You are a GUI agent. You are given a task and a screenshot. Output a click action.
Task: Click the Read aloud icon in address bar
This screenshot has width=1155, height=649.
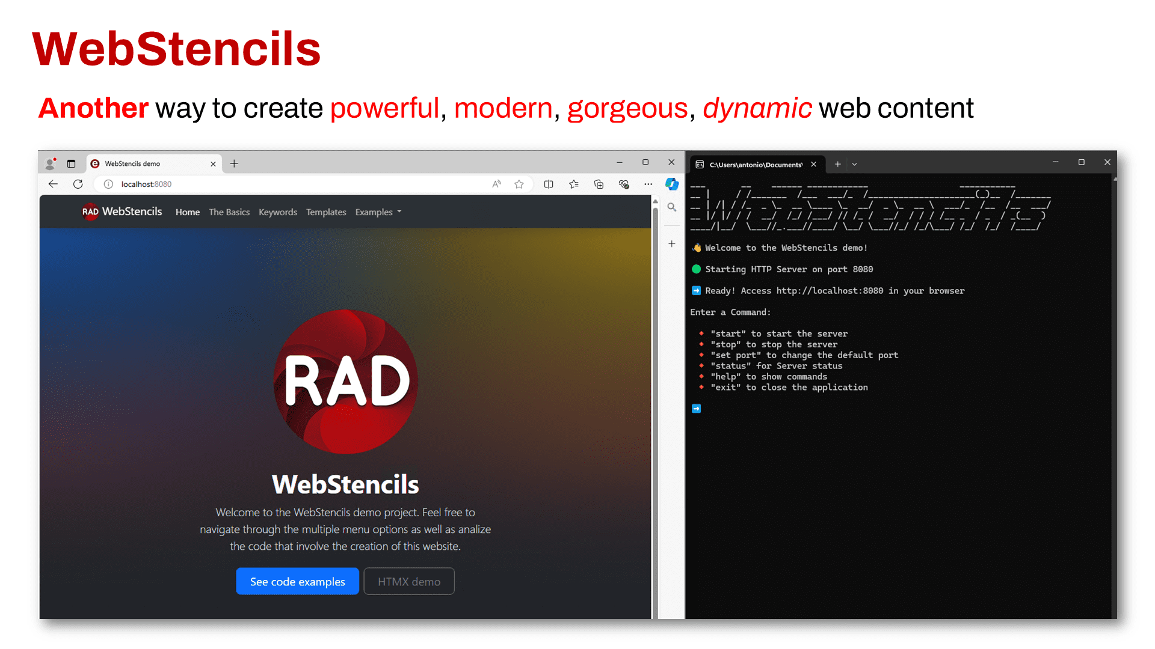tap(496, 184)
